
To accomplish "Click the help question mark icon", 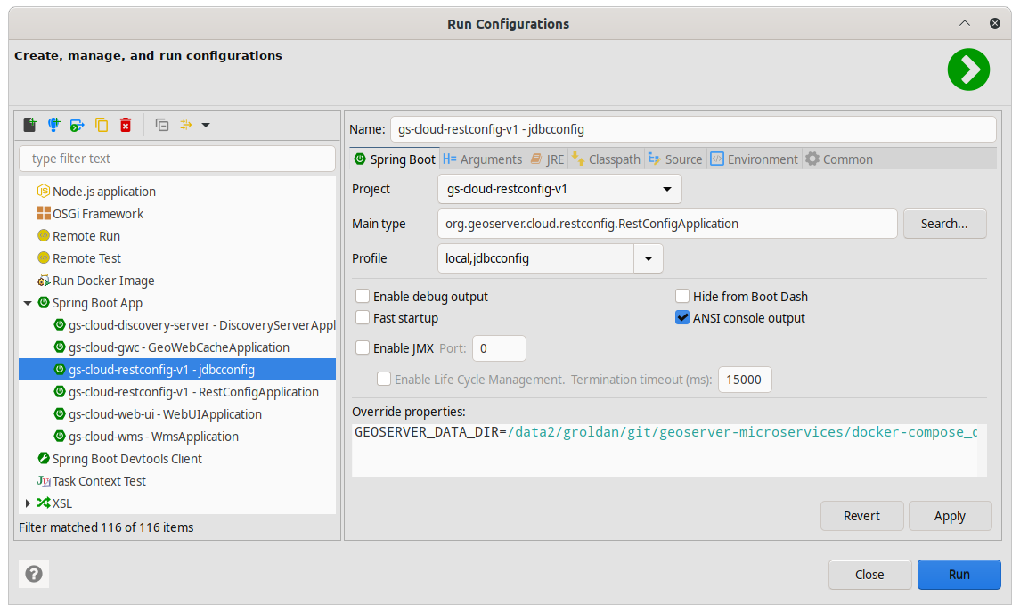I will point(33,574).
